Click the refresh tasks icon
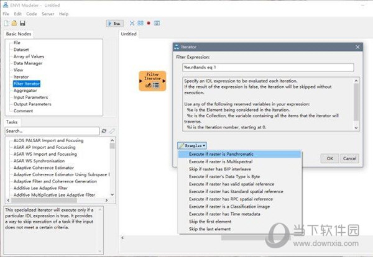 click(104, 131)
